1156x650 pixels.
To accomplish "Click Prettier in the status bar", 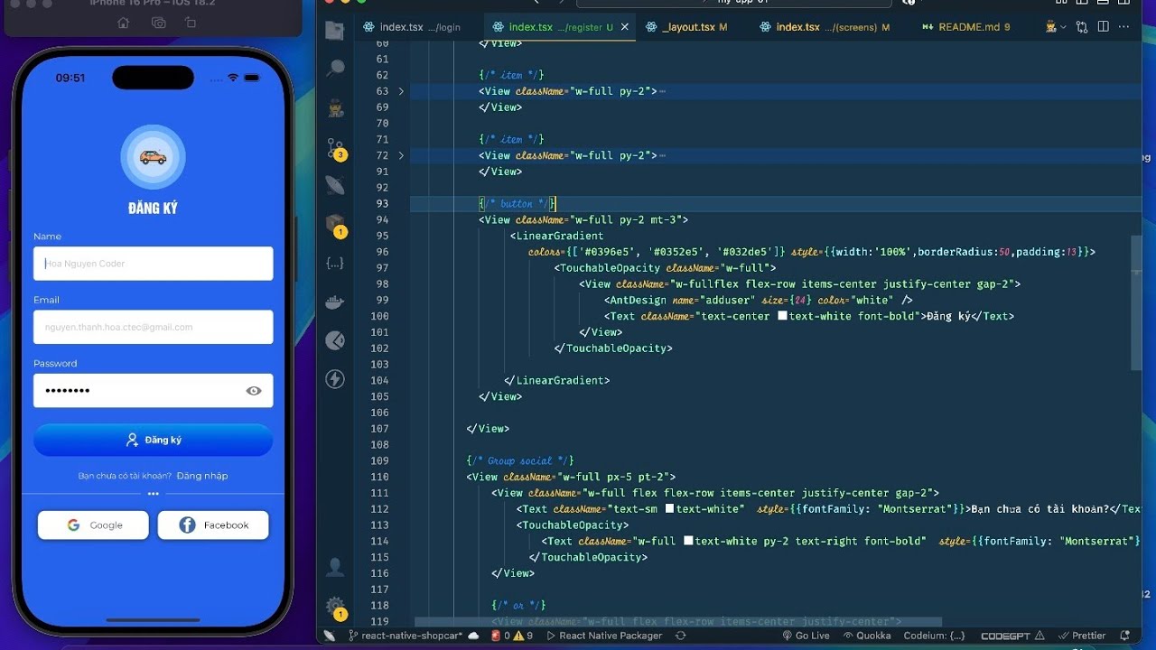I will click(x=1082, y=636).
